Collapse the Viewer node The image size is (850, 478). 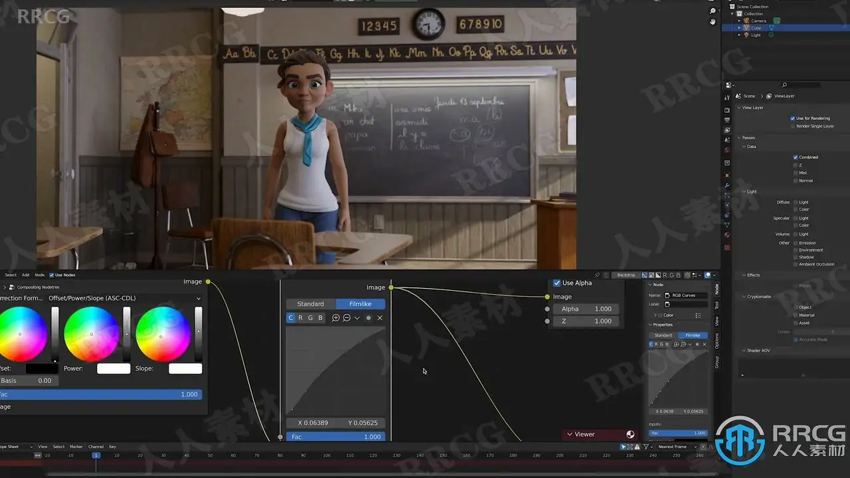coord(569,434)
